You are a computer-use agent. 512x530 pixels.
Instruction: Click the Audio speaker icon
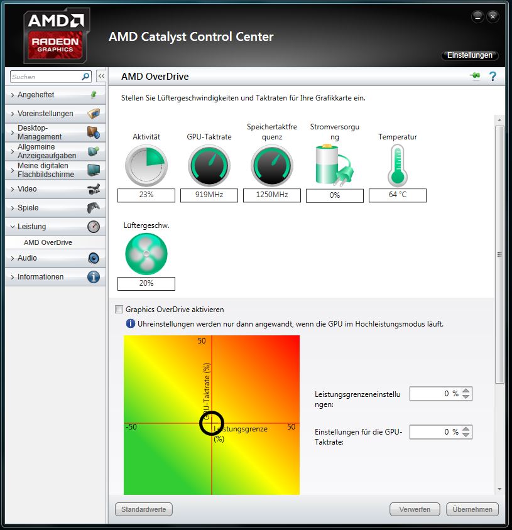94,258
